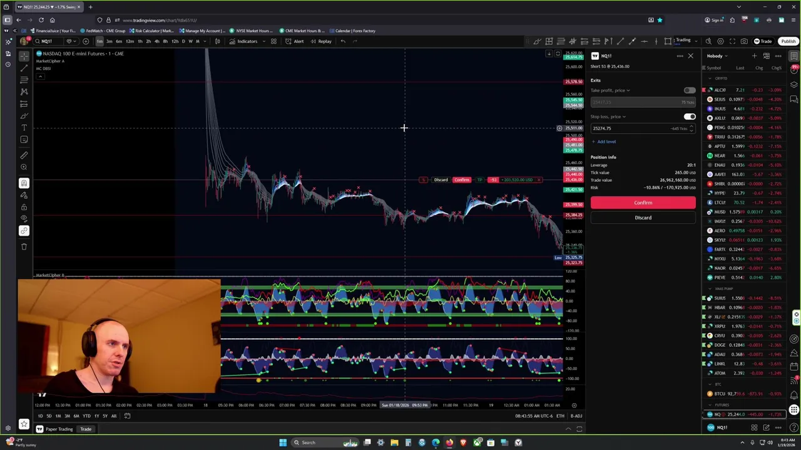801x450 pixels.
Task: Enable the Take profit toggle
Action: pos(689,90)
